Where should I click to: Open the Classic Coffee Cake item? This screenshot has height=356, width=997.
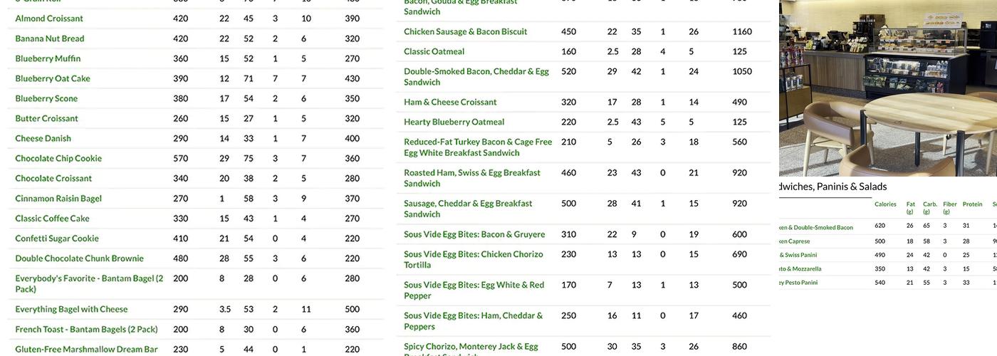[x=53, y=219]
